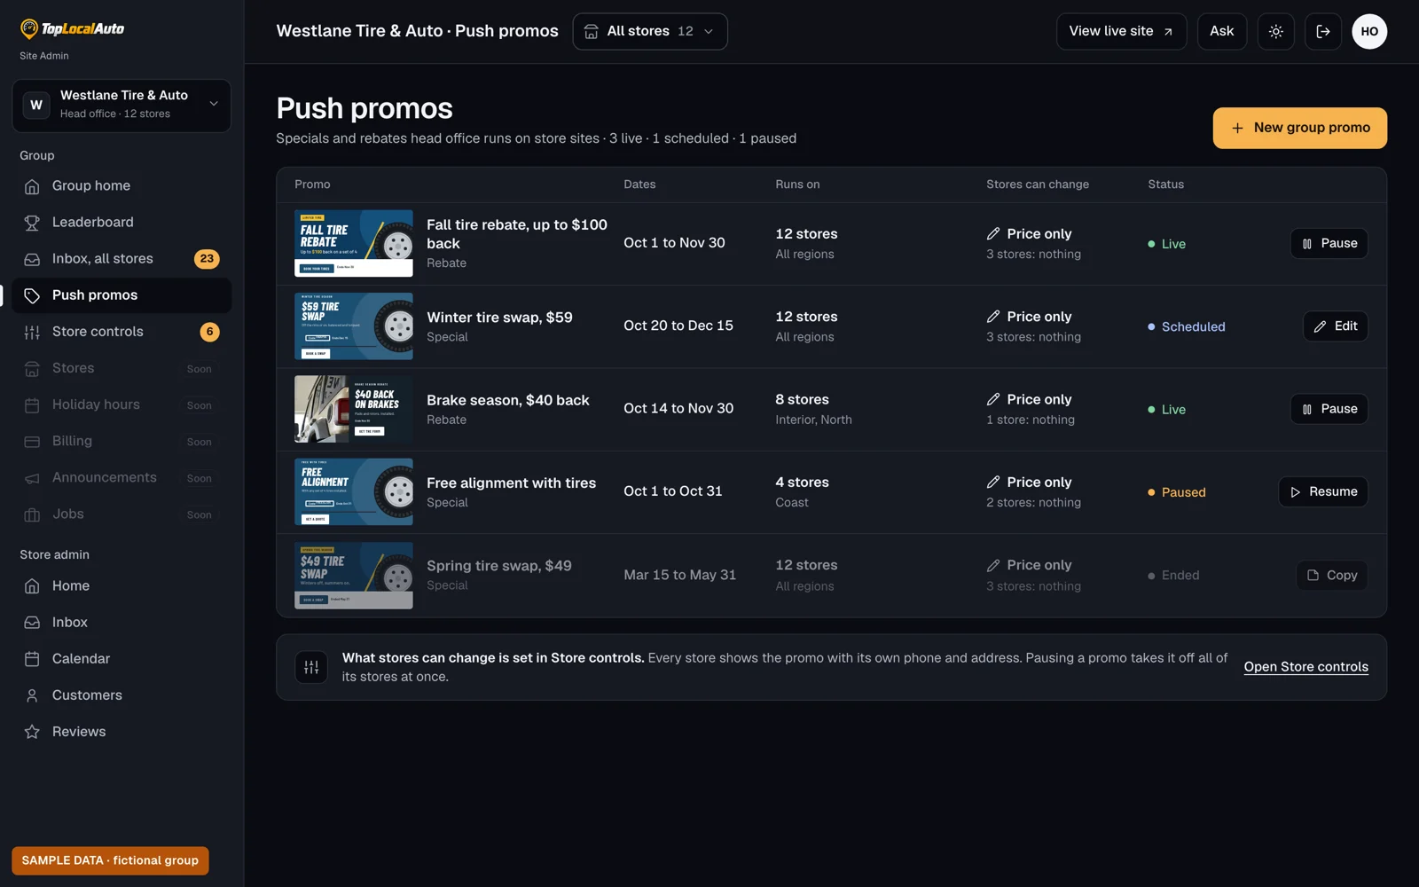Image resolution: width=1419 pixels, height=887 pixels.
Task: Click the Oct 14 to Nov 30 dates cell
Action: tap(678, 408)
